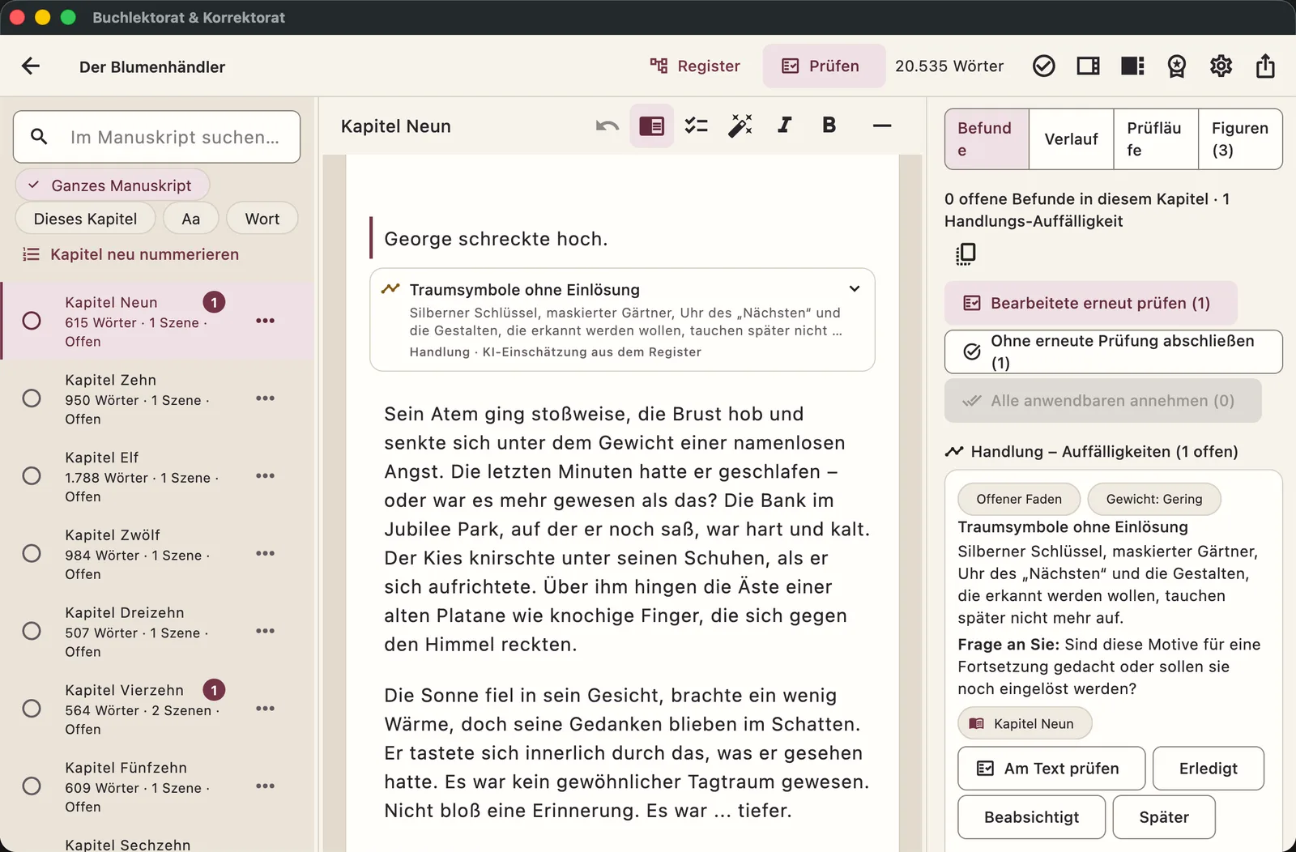Click Ohne erneute Prüfung abschließen

click(1113, 351)
